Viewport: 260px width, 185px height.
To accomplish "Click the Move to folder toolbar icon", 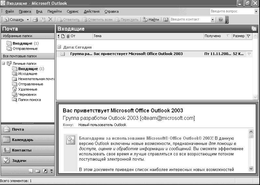I will click(x=43, y=20).
